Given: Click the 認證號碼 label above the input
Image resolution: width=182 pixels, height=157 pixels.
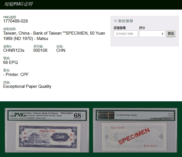Looking at the screenshot, I should [120, 28].
